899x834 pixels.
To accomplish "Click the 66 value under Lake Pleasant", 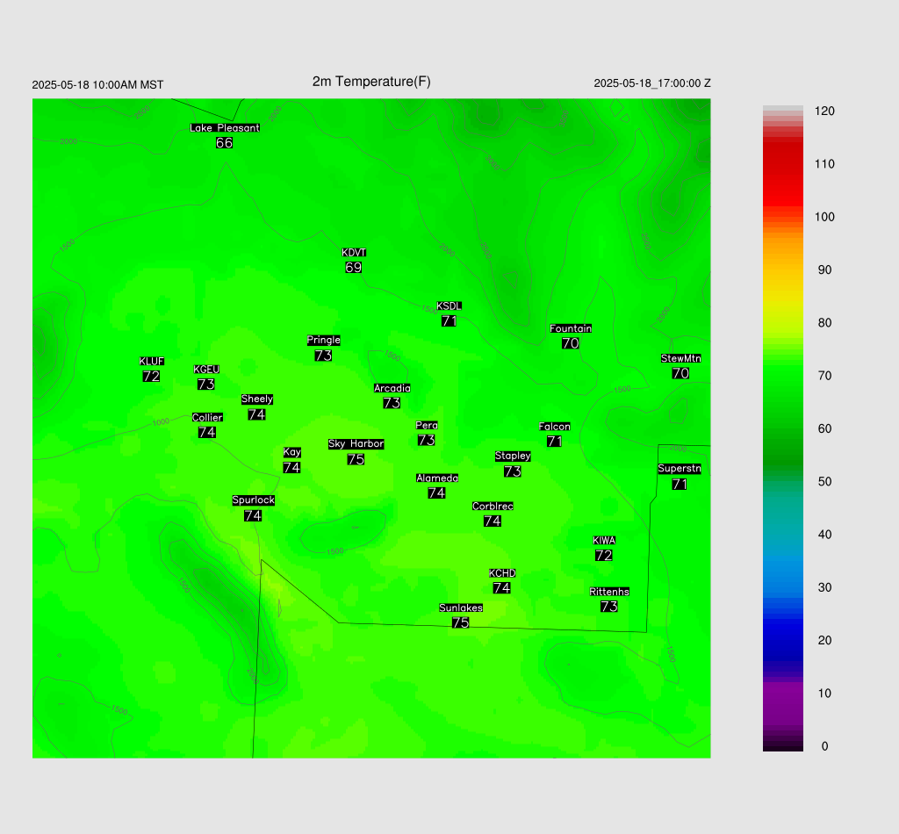I will [224, 143].
